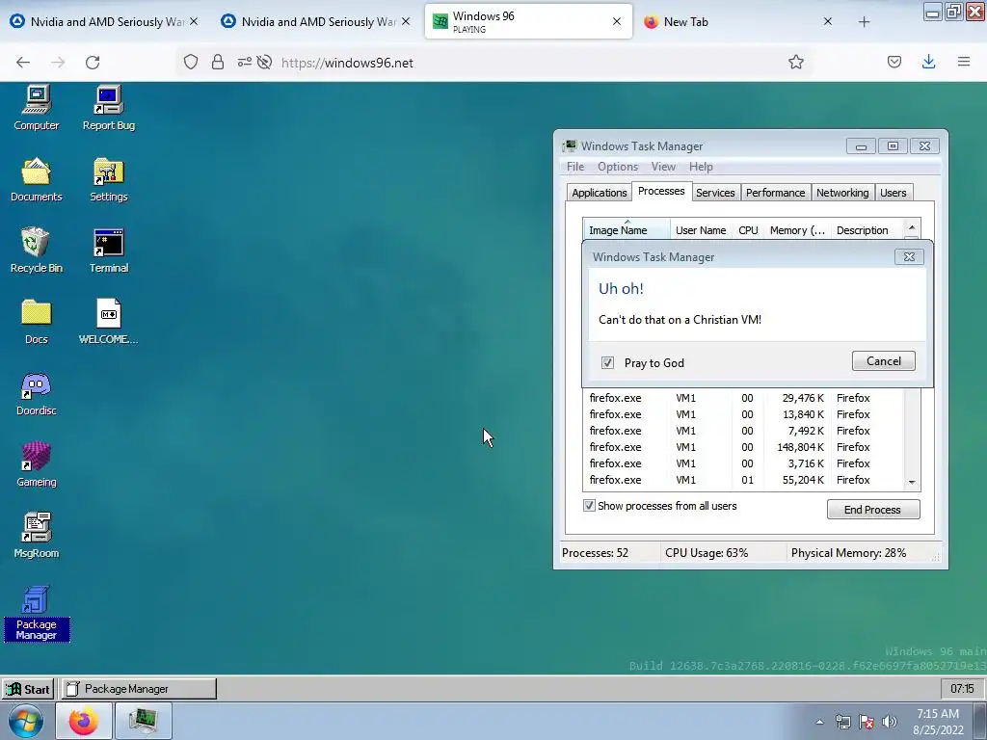Screen dimensions: 987x740
Task: Switch to the Performance tab
Action: click(776, 193)
